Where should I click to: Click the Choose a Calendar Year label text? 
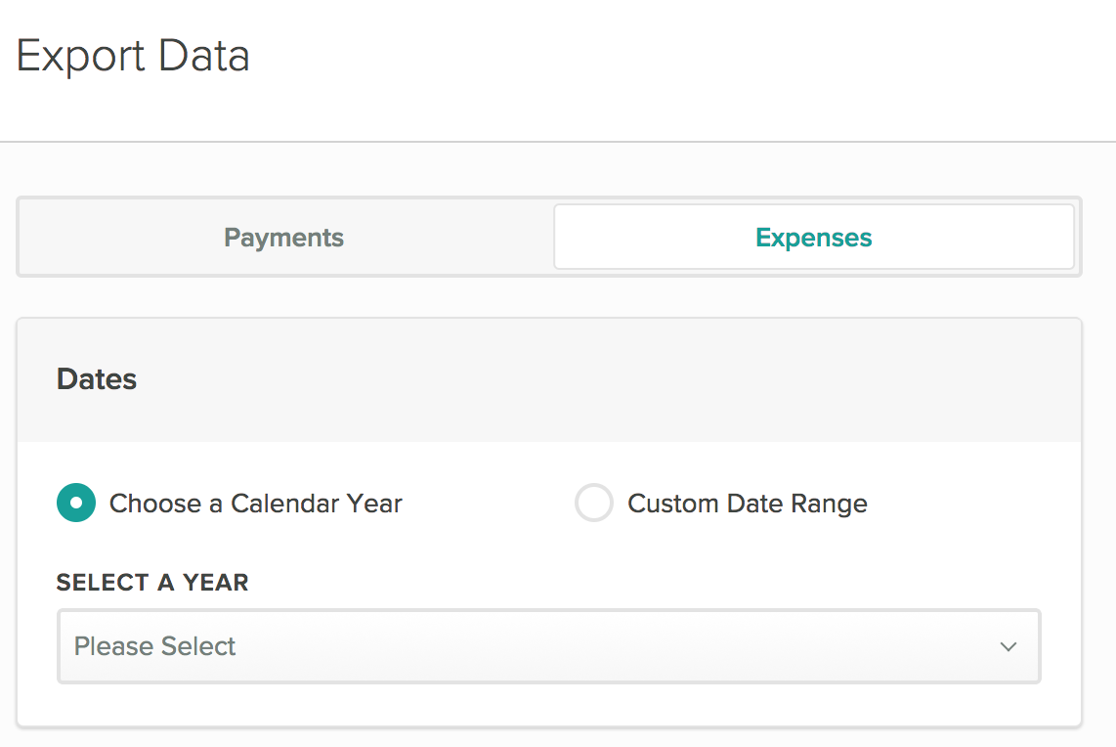point(255,504)
